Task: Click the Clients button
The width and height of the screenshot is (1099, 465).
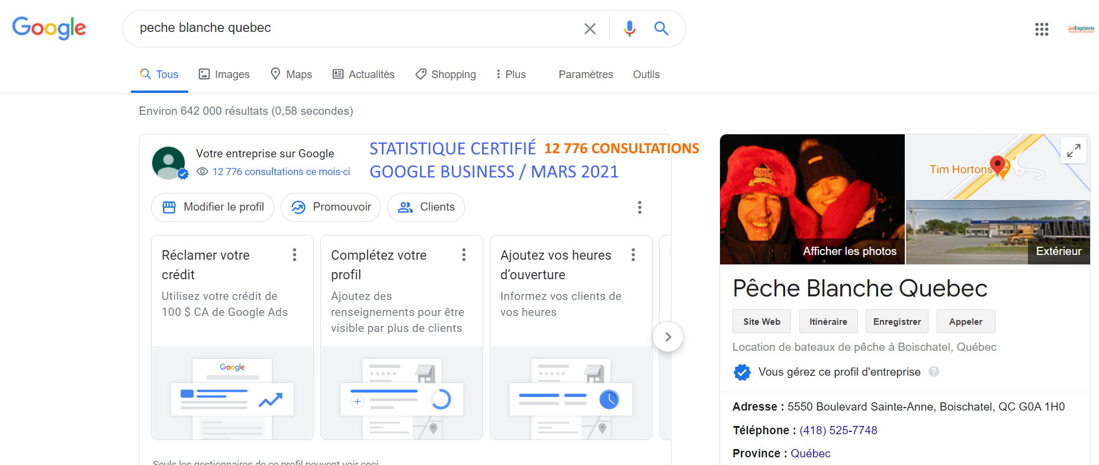Action: click(x=426, y=207)
